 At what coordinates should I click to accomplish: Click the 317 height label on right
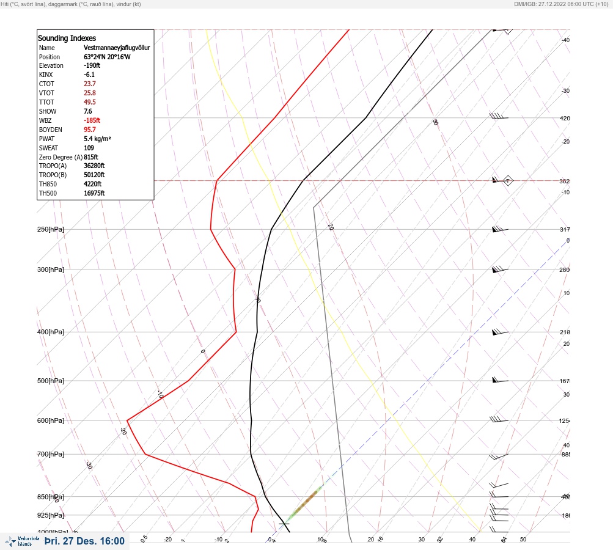point(565,229)
